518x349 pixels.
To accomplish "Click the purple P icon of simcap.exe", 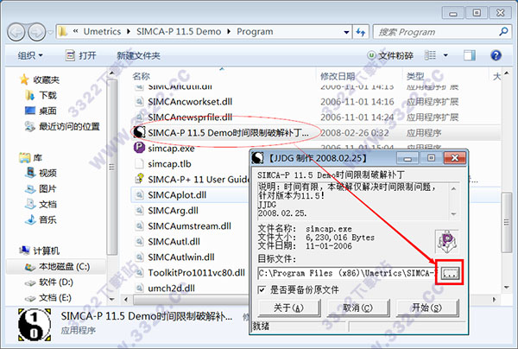I will click(x=139, y=148).
